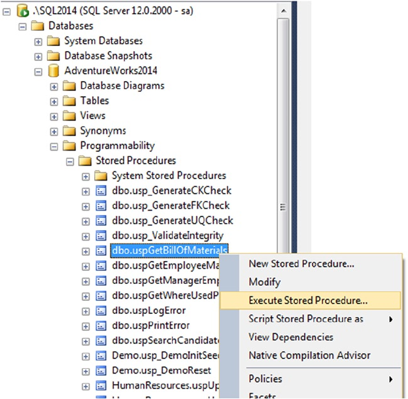The width and height of the screenshot is (408, 399).
Task: Select the dbo.uspGetBillOfMaterials tree item
Action: (x=169, y=251)
